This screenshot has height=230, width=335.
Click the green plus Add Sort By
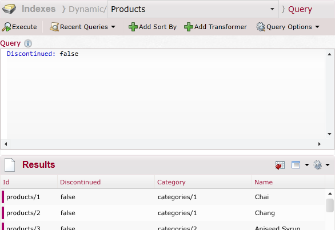click(x=133, y=27)
